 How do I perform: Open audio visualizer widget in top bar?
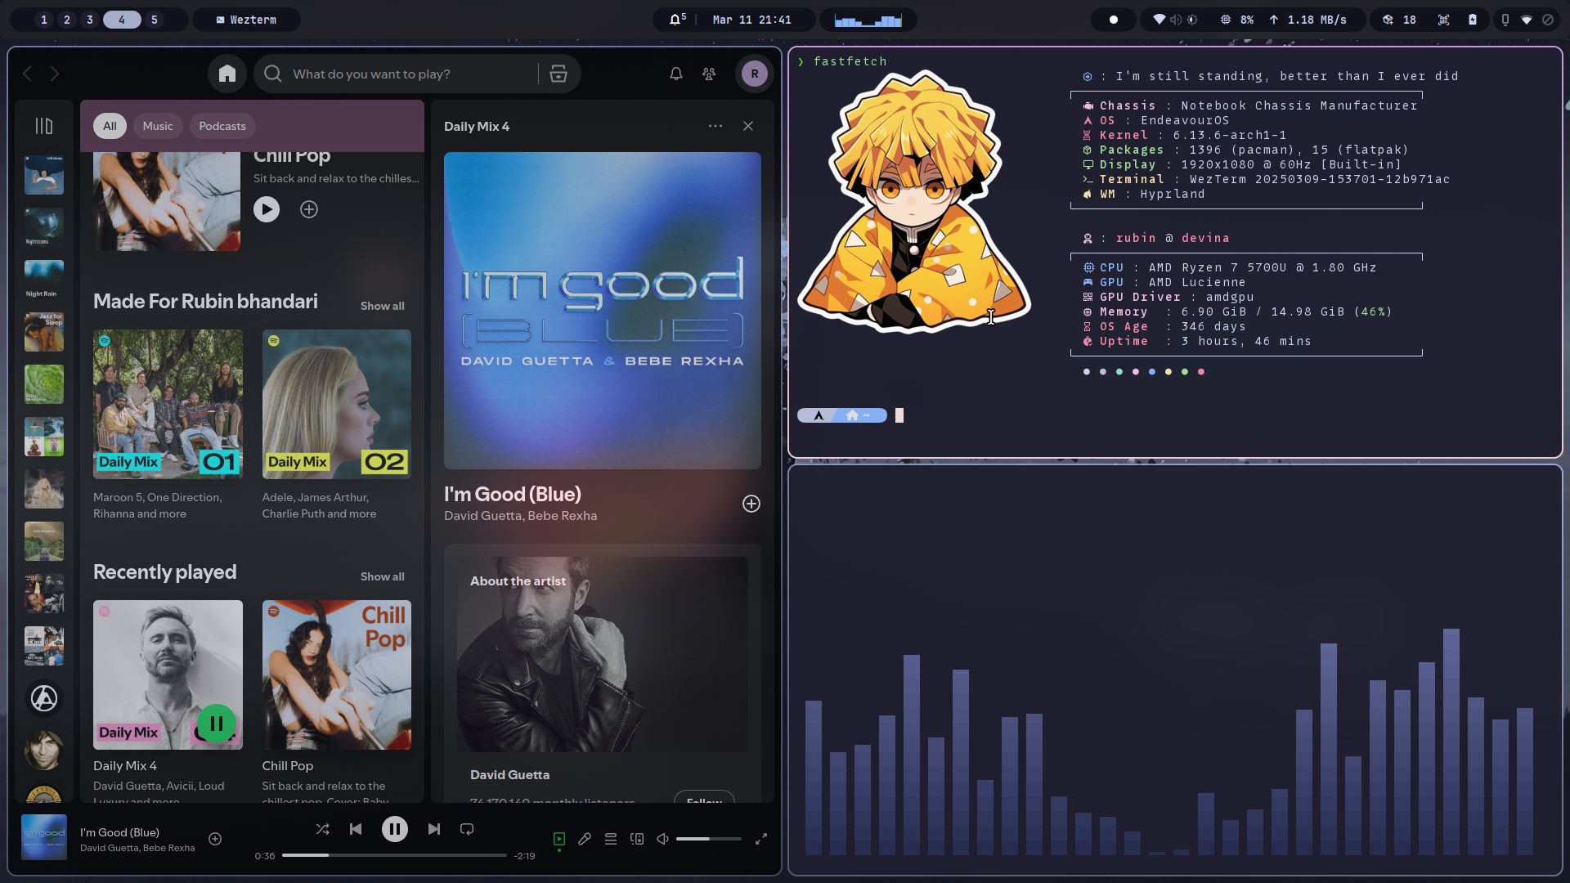[868, 20]
